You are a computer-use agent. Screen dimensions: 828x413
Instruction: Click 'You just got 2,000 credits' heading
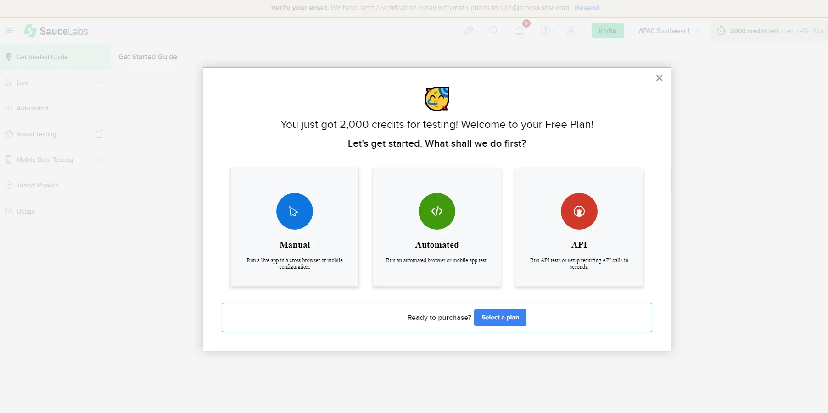[x=437, y=125]
